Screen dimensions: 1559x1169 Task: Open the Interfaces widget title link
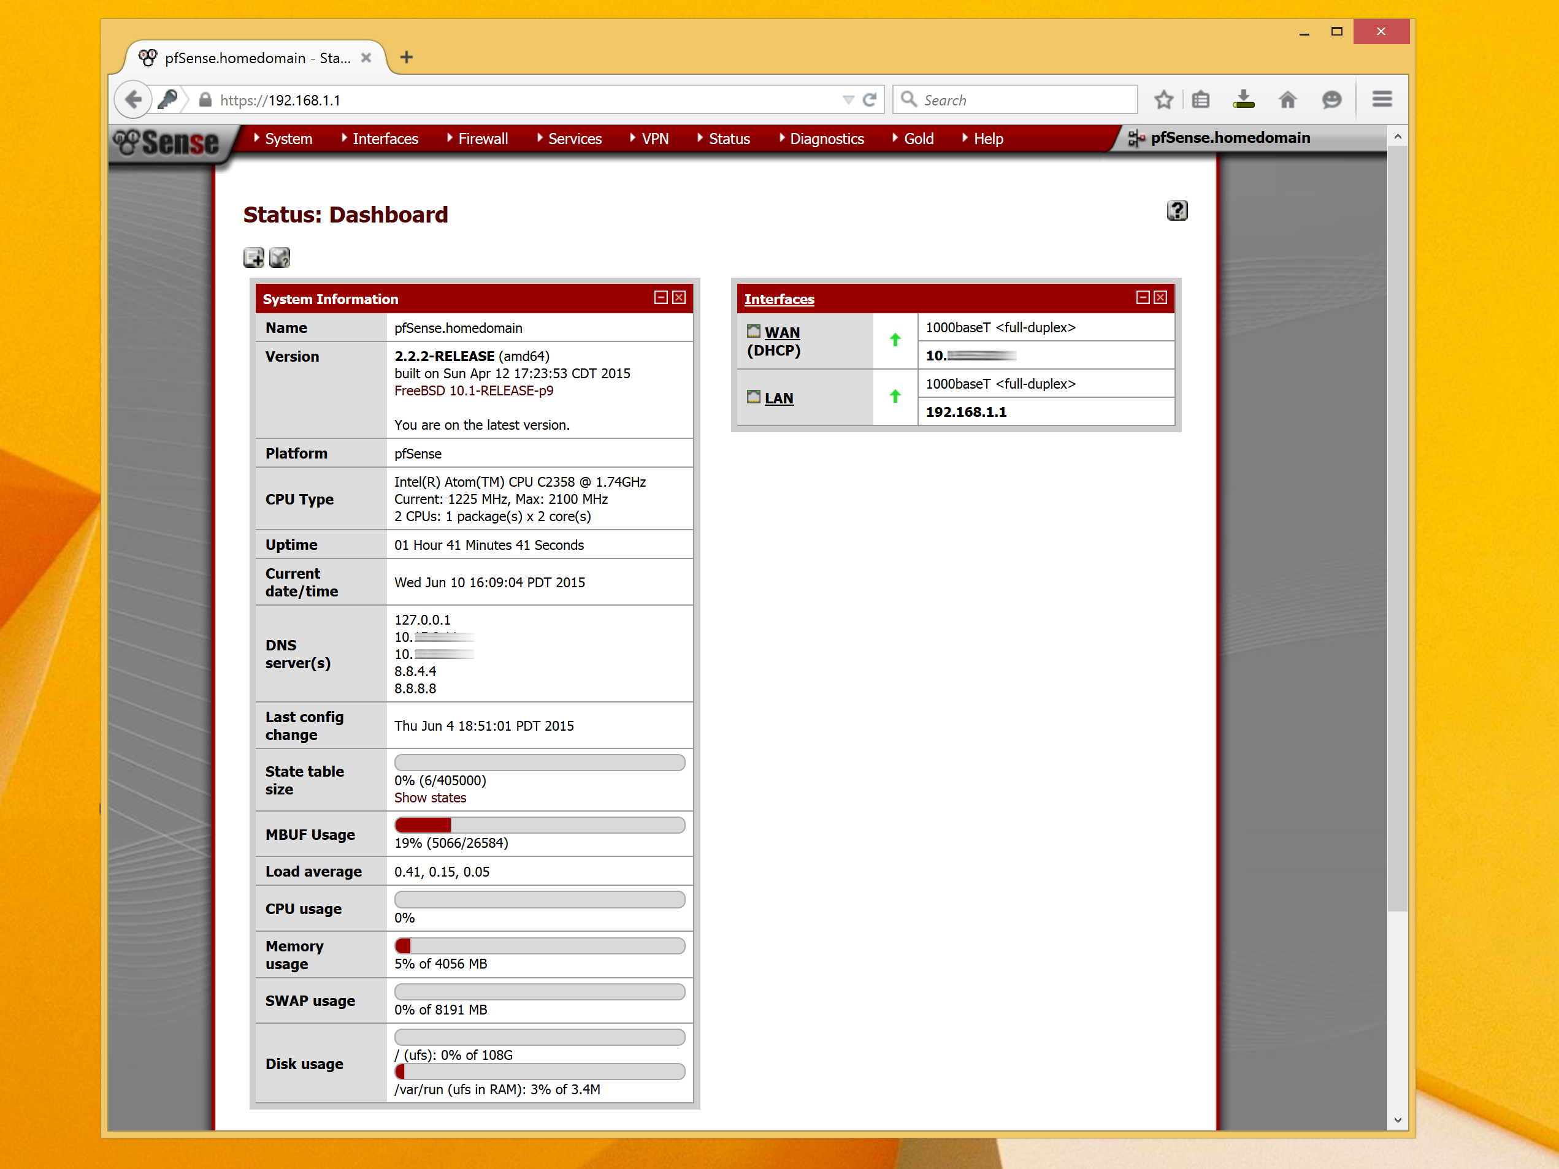(x=779, y=300)
